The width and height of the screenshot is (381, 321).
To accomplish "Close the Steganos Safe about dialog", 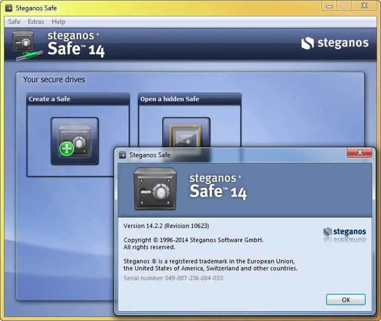I will coord(359,152).
